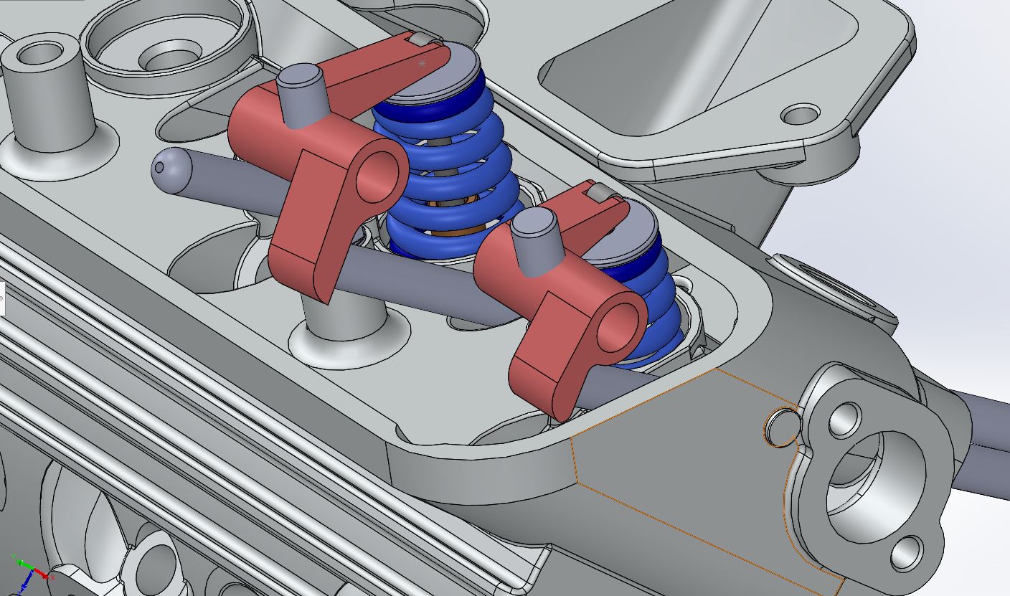The height and width of the screenshot is (596, 1010).
Task: Open the collapsed panel handle on left edge
Action: pos(2,298)
